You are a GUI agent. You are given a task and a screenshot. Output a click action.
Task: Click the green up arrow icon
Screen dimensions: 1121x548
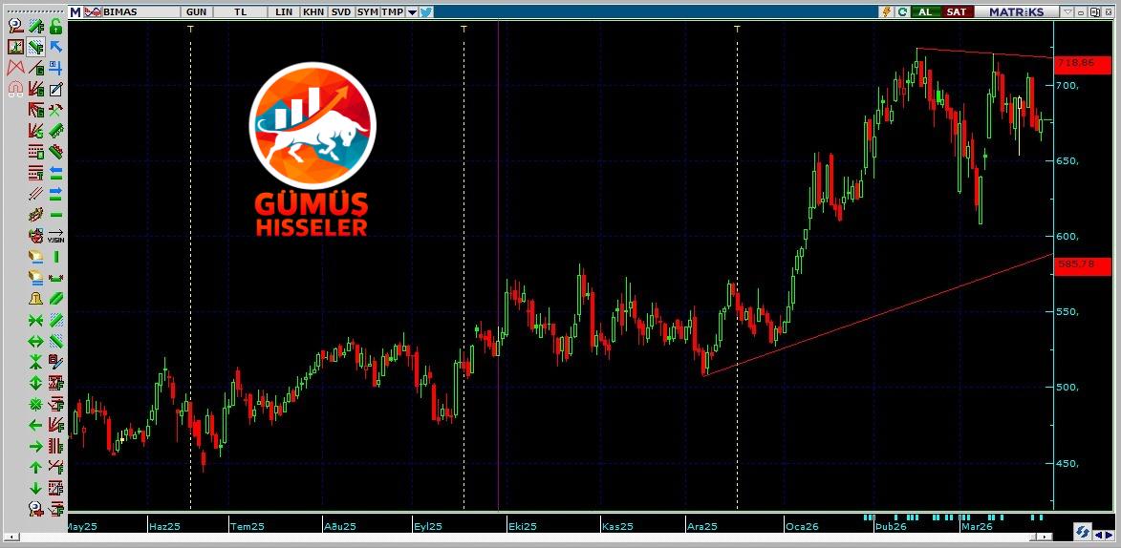35,467
